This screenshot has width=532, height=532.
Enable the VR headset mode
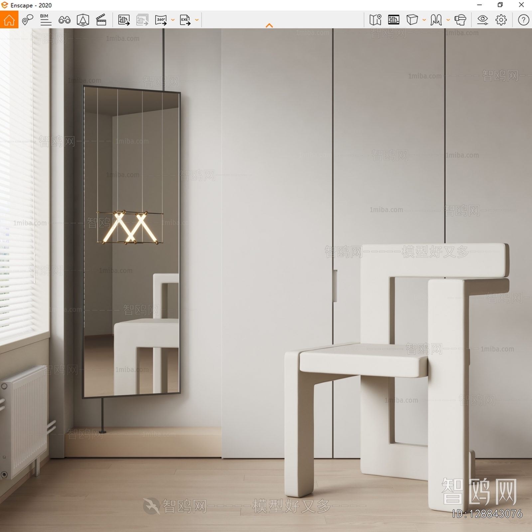click(460, 20)
